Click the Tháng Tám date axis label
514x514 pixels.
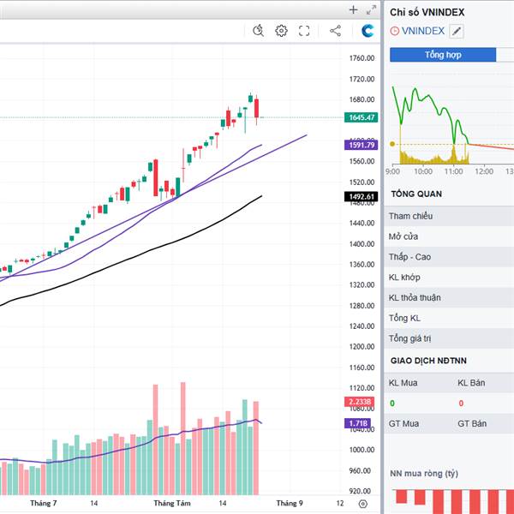[x=172, y=503]
